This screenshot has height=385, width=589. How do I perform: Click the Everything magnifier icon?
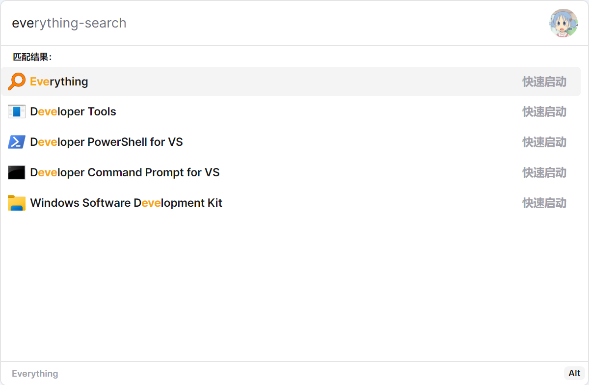point(17,82)
